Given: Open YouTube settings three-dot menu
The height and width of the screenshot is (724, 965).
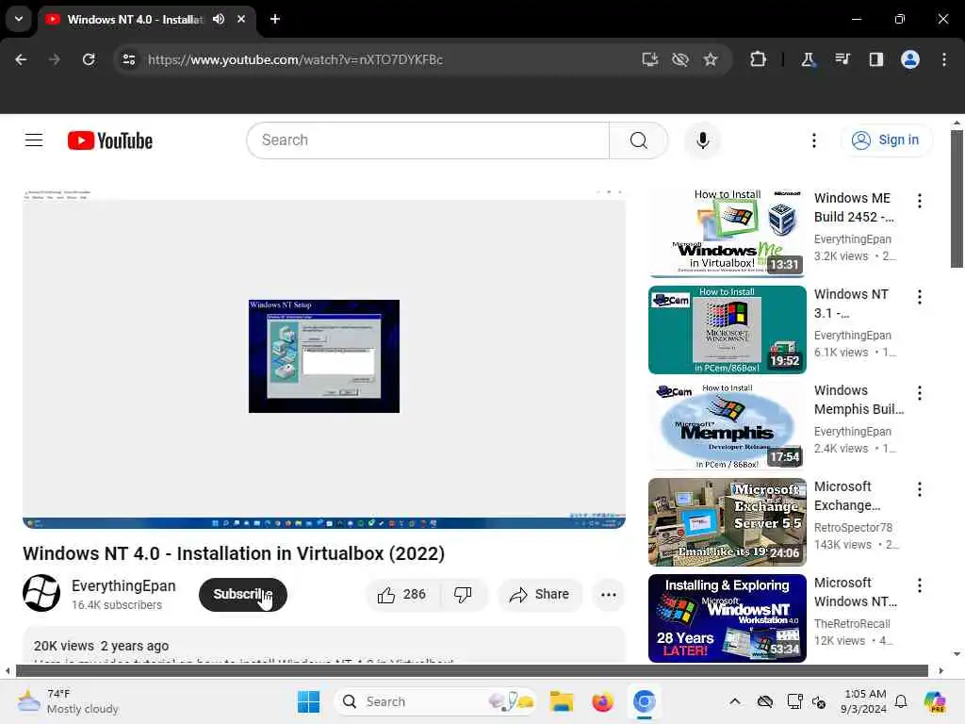Looking at the screenshot, I should pyautogui.click(x=813, y=140).
